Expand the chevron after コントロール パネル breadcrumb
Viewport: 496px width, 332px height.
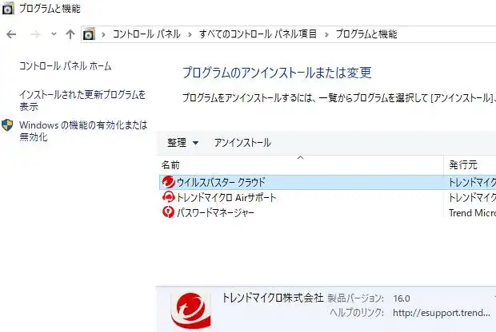coord(190,34)
